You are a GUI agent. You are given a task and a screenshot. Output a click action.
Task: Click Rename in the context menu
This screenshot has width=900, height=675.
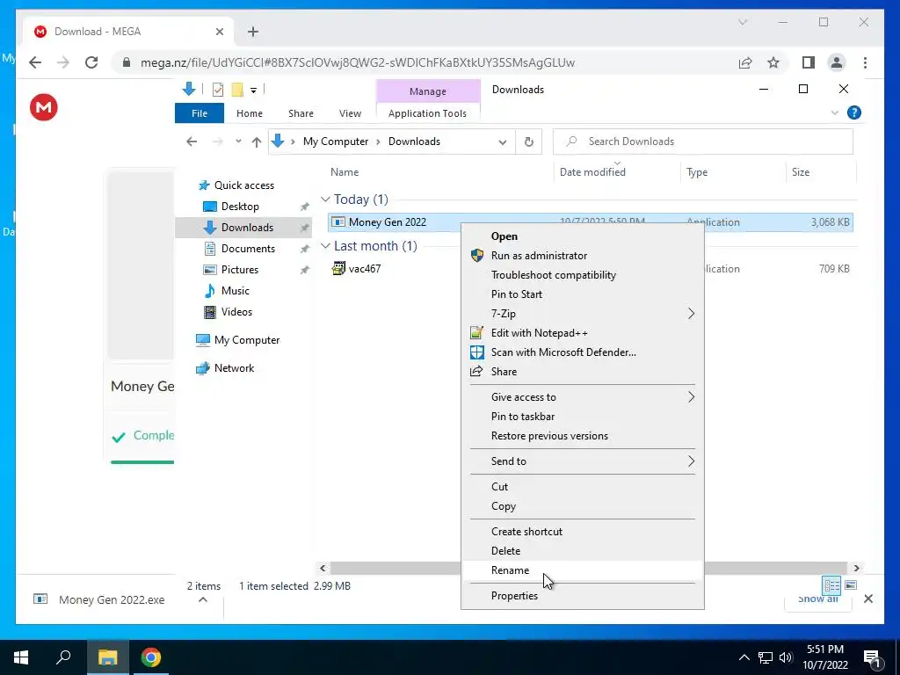pyautogui.click(x=582, y=570)
